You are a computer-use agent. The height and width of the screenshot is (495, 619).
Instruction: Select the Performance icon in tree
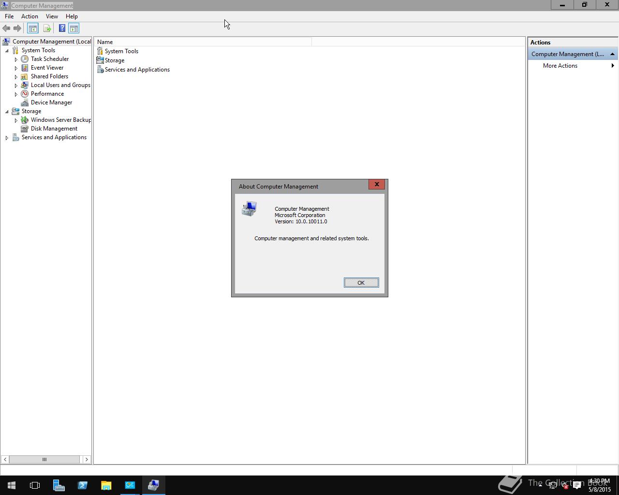(25, 94)
